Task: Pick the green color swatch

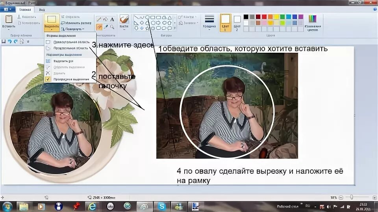Action: pyautogui.click(x=282, y=17)
